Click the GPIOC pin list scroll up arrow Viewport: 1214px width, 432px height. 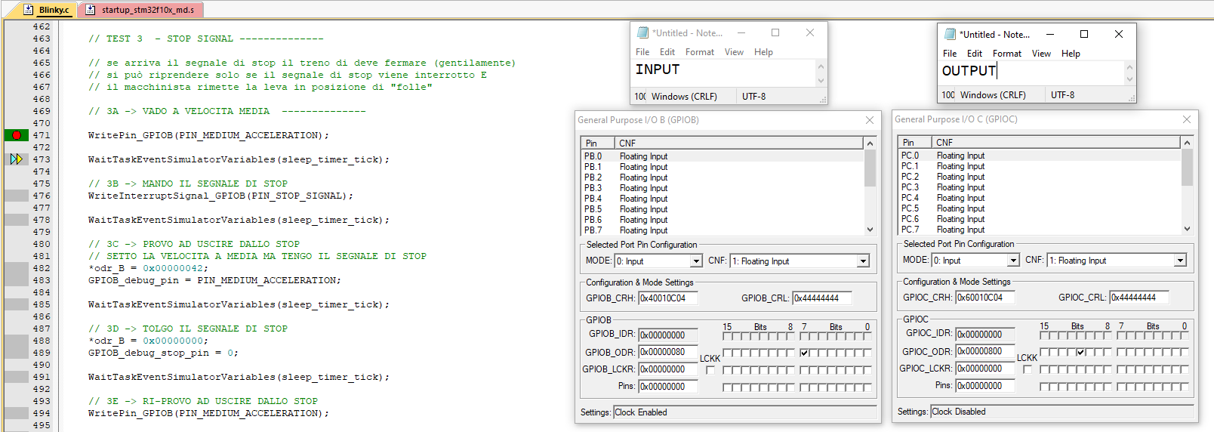[1187, 142]
